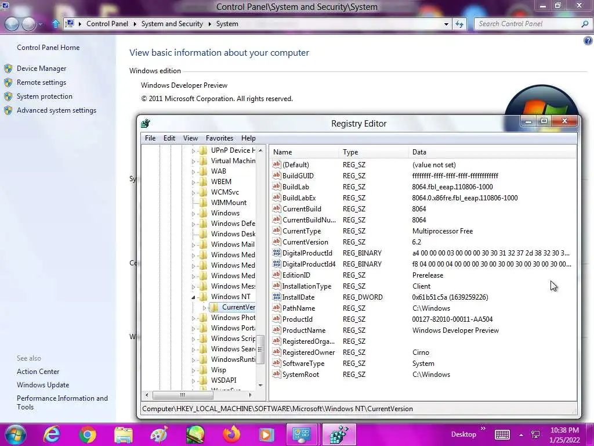The height and width of the screenshot is (446, 594).
Task: Open Windows Update link
Action: [x=43, y=385]
